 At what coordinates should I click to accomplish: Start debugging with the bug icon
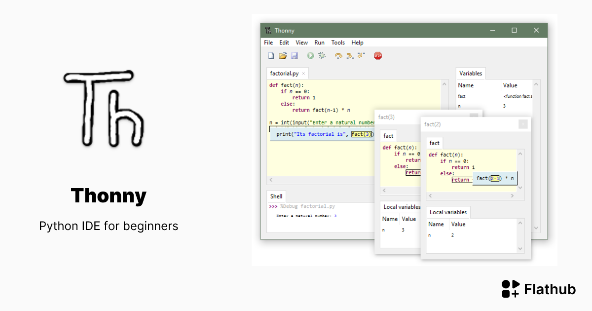(x=322, y=56)
